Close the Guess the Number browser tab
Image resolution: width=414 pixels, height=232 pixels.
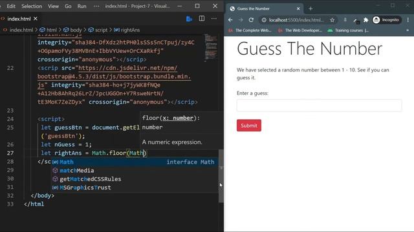tap(298, 8)
